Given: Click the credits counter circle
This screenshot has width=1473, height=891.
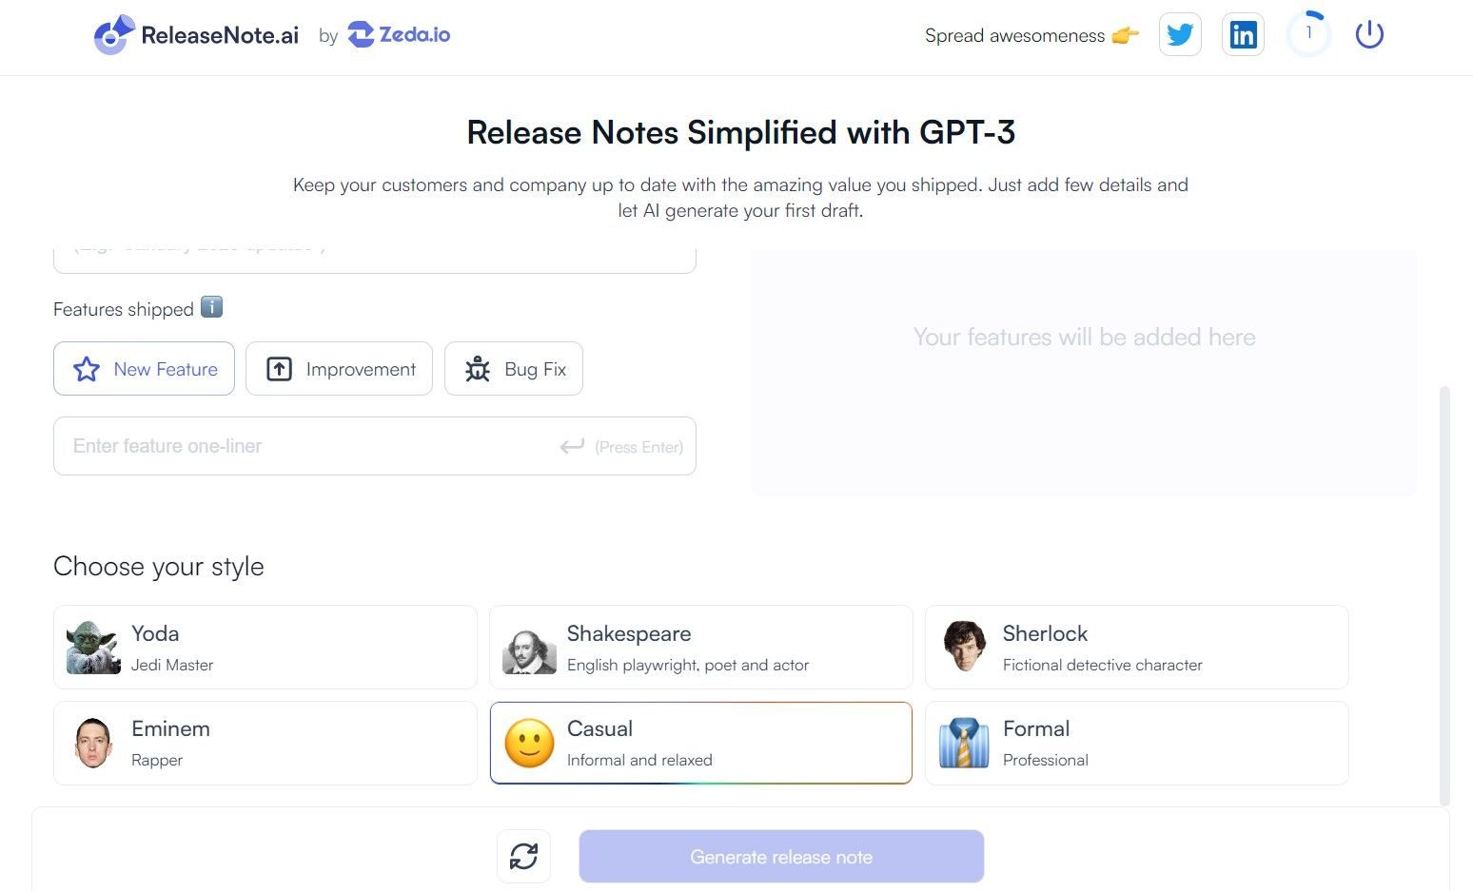Looking at the screenshot, I should (x=1308, y=34).
